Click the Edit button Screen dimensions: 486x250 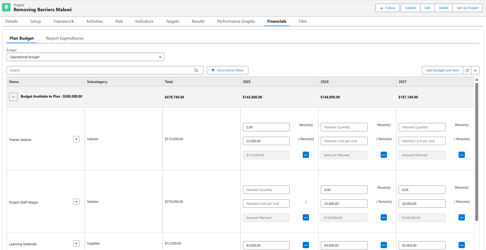click(427, 8)
